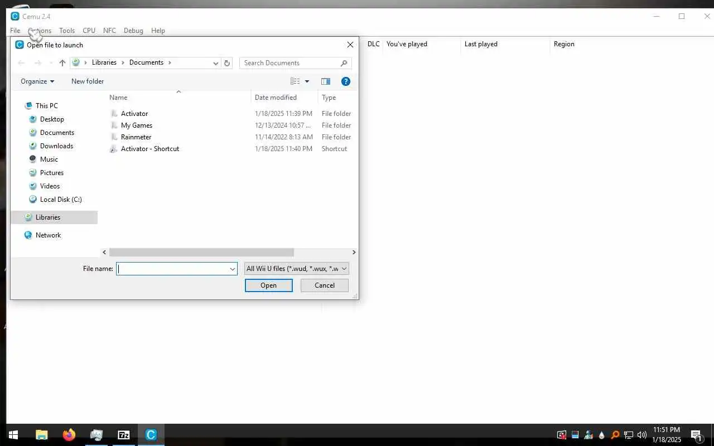Viewport: 714px width, 446px height.
Task: Open the CPU menu
Action: (89, 31)
